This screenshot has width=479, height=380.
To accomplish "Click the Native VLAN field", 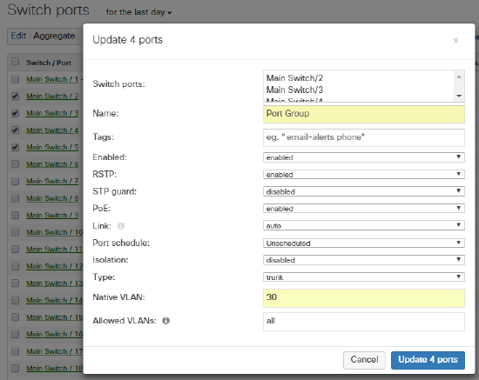I will pyautogui.click(x=364, y=298).
